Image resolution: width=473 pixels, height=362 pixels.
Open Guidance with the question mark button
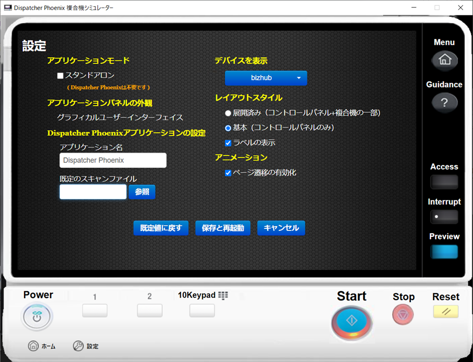[x=445, y=103]
